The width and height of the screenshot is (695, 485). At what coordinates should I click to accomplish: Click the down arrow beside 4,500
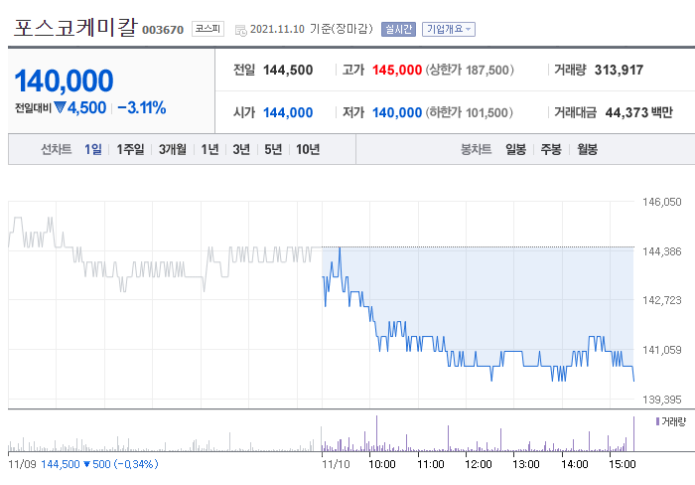pyautogui.click(x=60, y=107)
